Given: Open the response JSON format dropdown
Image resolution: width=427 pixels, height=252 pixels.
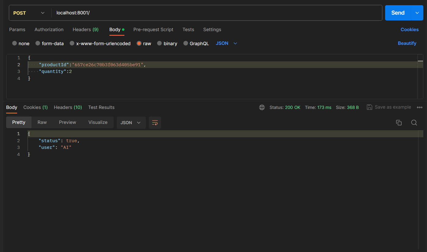Looking at the screenshot, I should point(131,123).
